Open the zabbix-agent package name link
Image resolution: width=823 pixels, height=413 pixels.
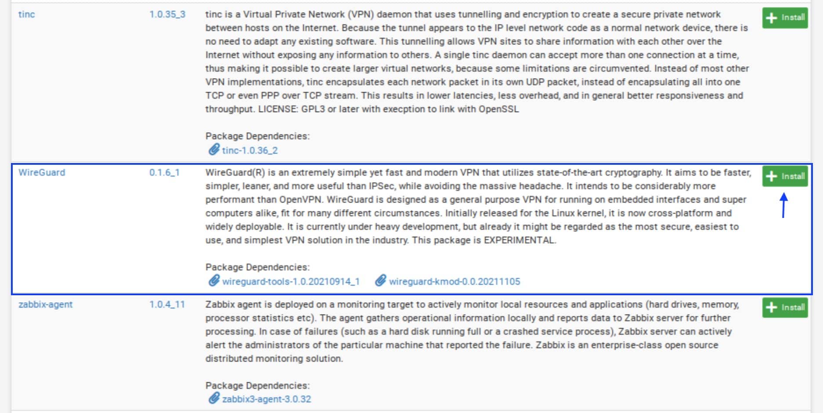click(x=45, y=304)
